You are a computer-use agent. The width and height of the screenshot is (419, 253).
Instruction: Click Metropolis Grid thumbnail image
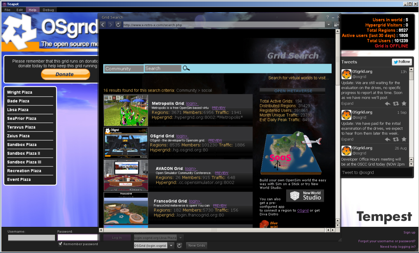tap(126, 111)
